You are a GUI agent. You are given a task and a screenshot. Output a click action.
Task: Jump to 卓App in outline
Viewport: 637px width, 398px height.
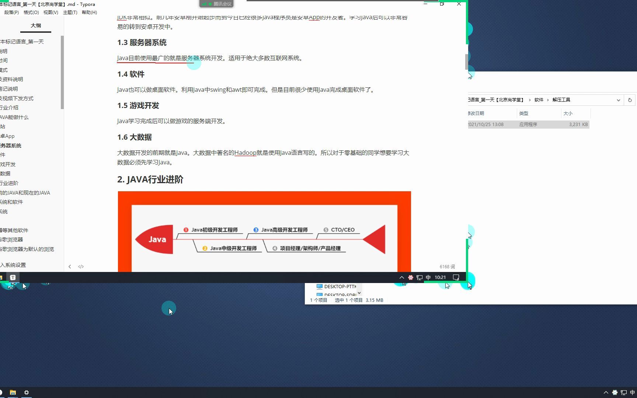click(x=7, y=136)
